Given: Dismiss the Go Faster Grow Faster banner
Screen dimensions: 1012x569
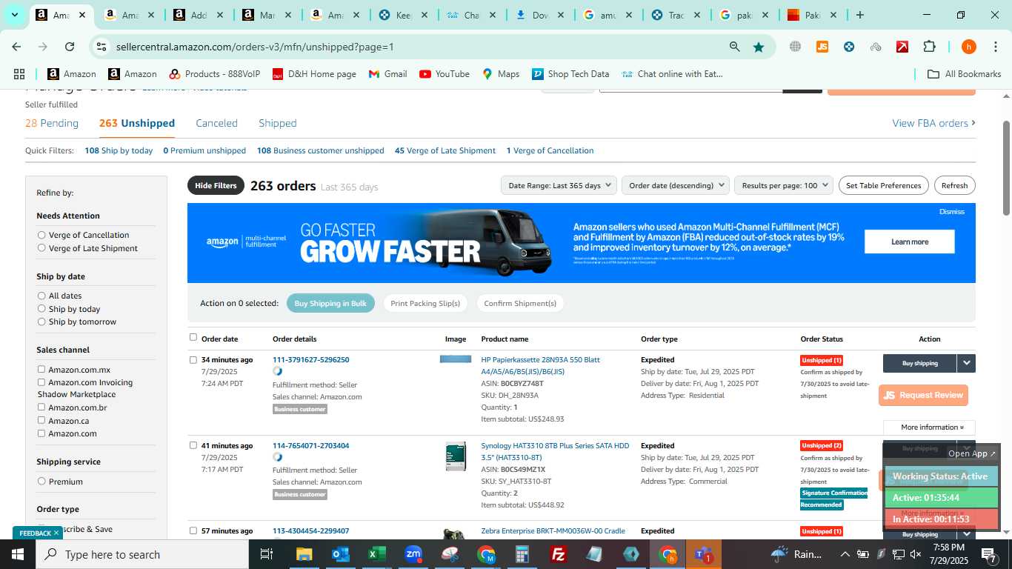Looking at the screenshot, I should [x=951, y=211].
